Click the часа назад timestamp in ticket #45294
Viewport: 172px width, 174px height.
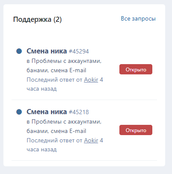(x=42, y=89)
